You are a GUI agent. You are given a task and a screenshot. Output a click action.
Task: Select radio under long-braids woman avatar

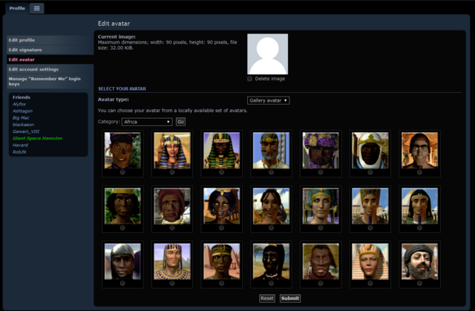point(271,228)
